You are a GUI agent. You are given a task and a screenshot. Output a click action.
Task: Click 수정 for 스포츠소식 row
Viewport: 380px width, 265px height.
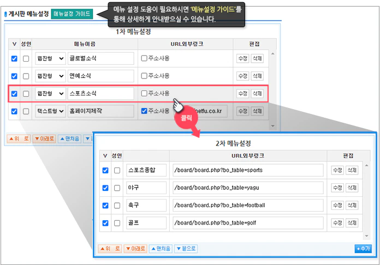(242, 93)
